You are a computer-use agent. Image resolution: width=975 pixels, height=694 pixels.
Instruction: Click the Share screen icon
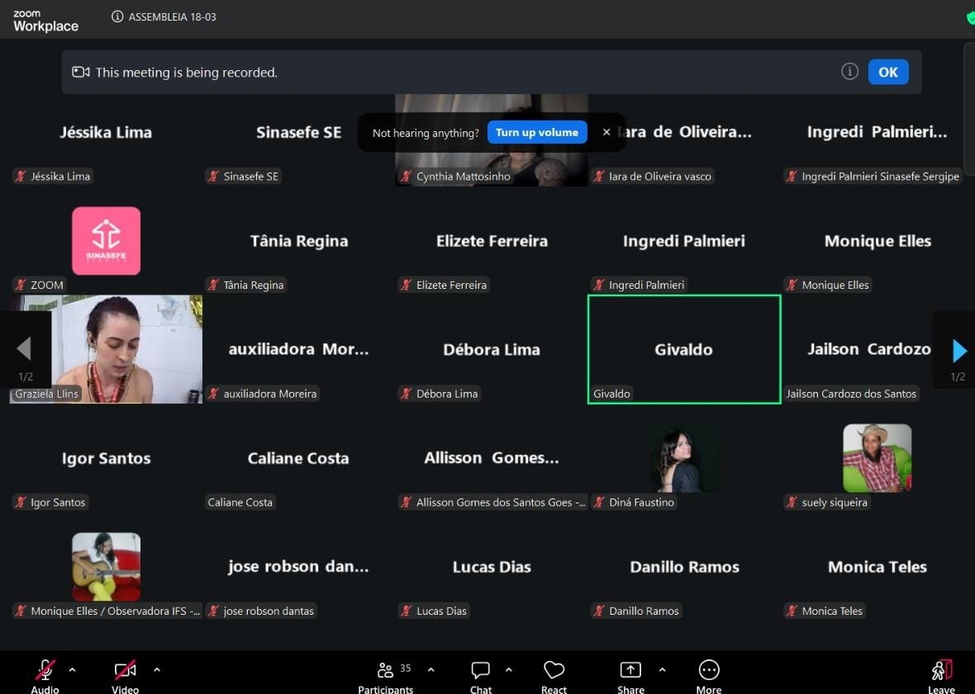pyautogui.click(x=630, y=671)
